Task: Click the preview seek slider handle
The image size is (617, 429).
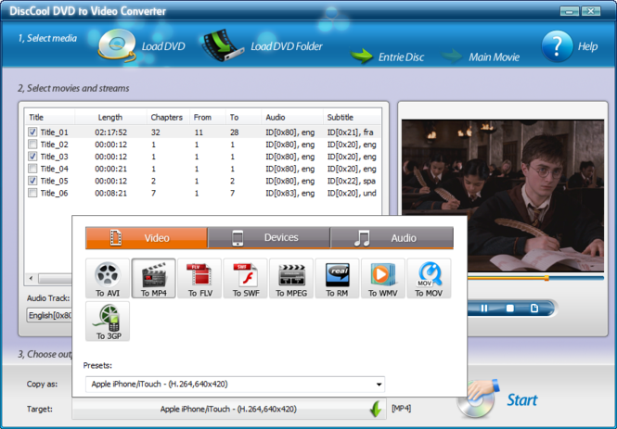Action: point(546,278)
